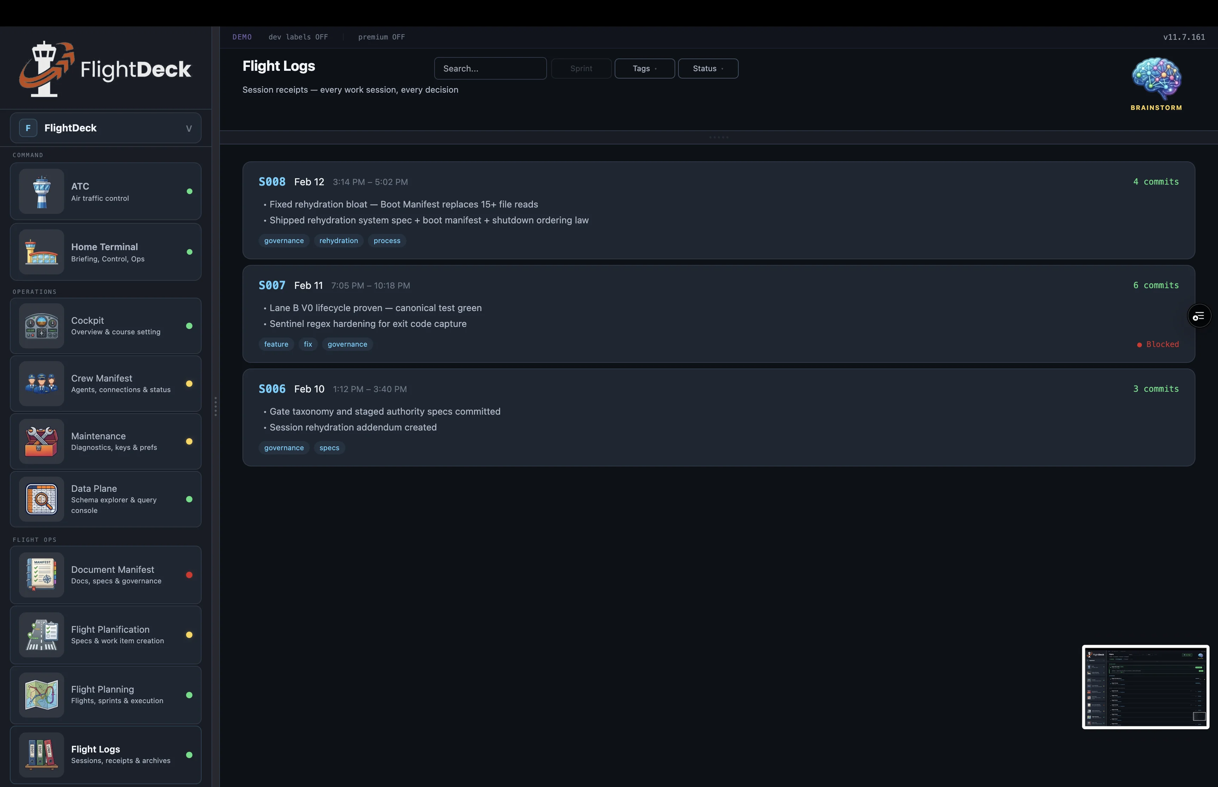Select the Flight Logs shelf icon
The width and height of the screenshot is (1218, 787).
41,755
